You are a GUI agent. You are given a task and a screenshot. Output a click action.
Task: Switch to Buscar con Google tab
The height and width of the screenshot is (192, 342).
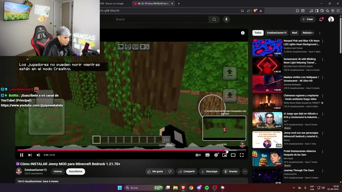coord(111,3)
